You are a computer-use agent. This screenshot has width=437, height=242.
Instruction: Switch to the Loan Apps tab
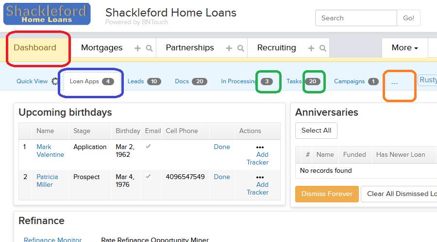click(x=92, y=81)
